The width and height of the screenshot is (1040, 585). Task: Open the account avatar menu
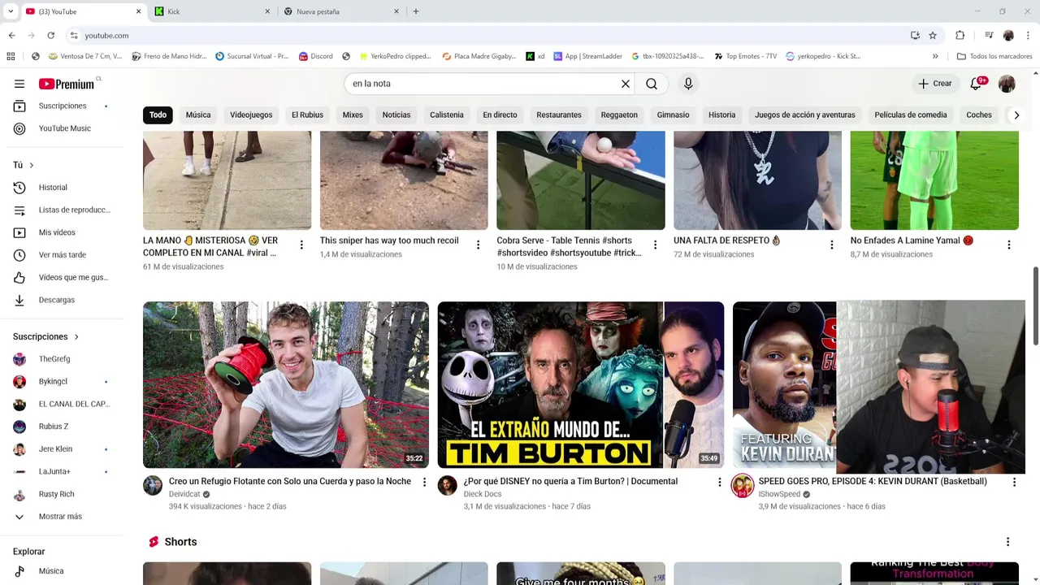[1007, 84]
